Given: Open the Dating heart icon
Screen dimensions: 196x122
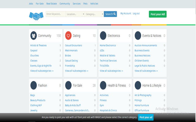Looking at the screenshot, I should 68,36.
